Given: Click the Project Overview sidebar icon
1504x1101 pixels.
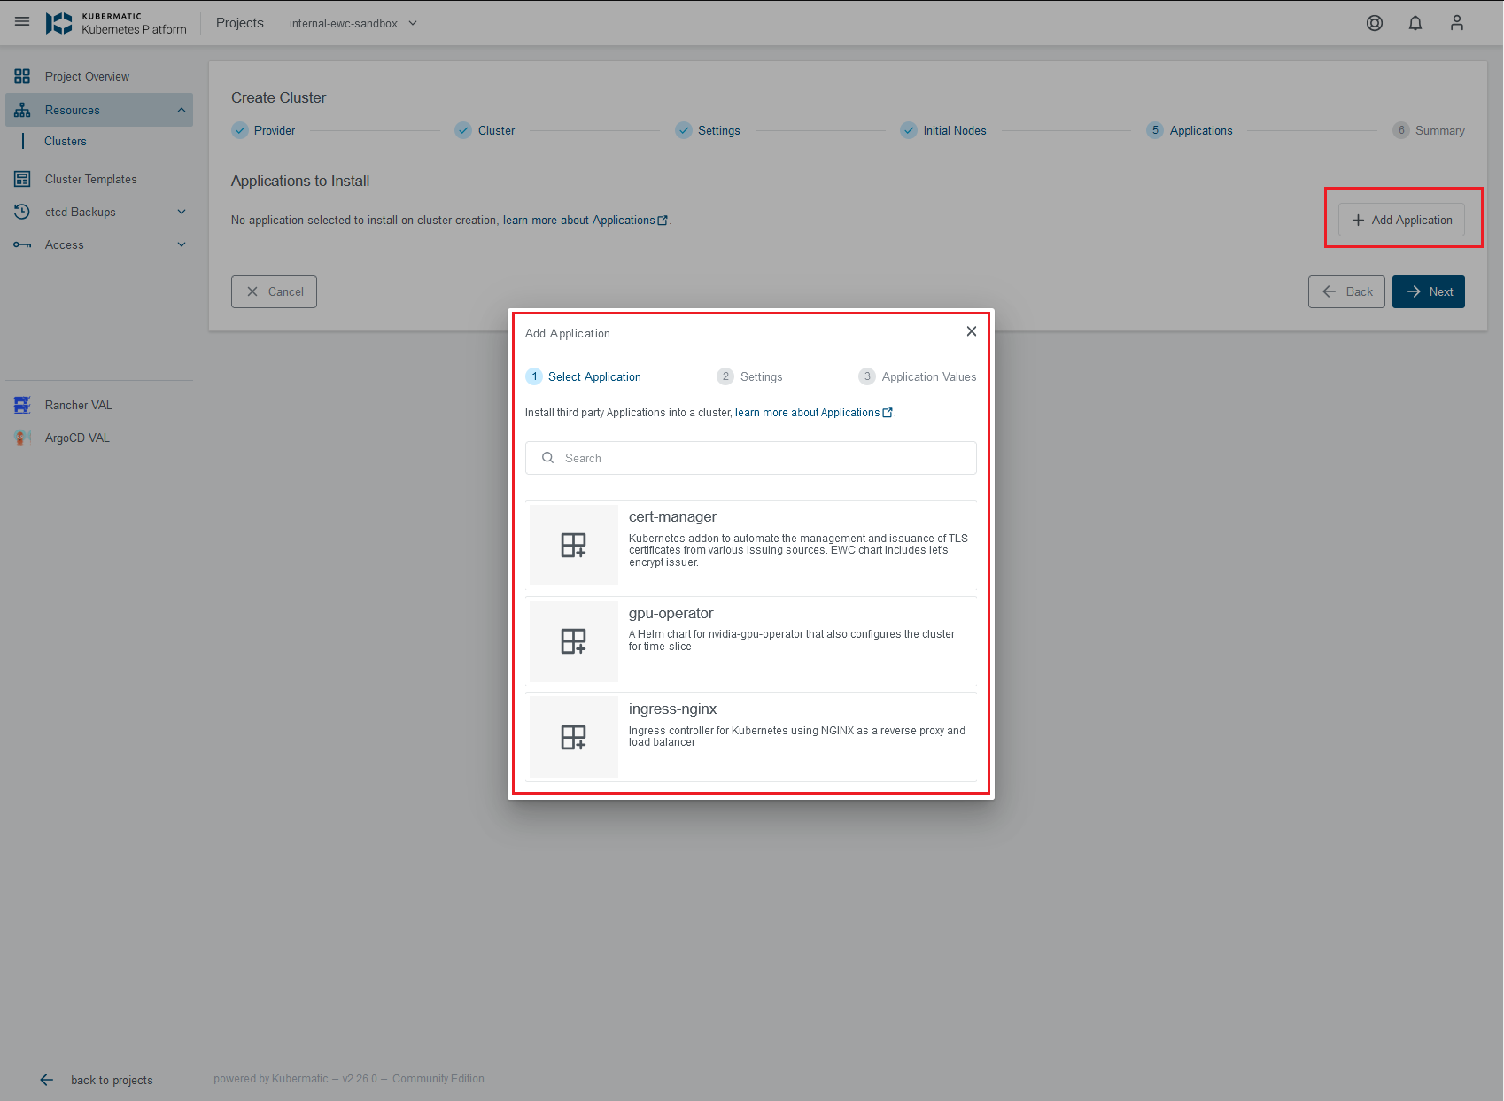Looking at the screenshot, I should (x=22, y=76).
